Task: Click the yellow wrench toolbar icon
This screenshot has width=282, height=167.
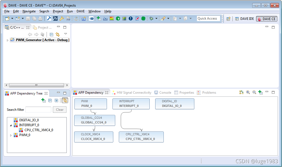Action: click(62, 18)
